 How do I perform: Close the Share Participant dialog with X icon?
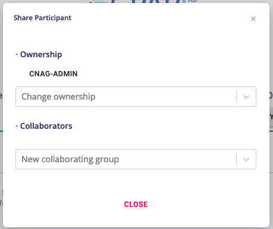[x=253, y=19]
